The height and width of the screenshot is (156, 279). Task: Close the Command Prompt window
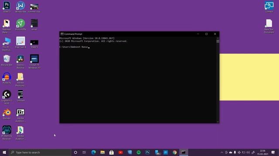215,34
